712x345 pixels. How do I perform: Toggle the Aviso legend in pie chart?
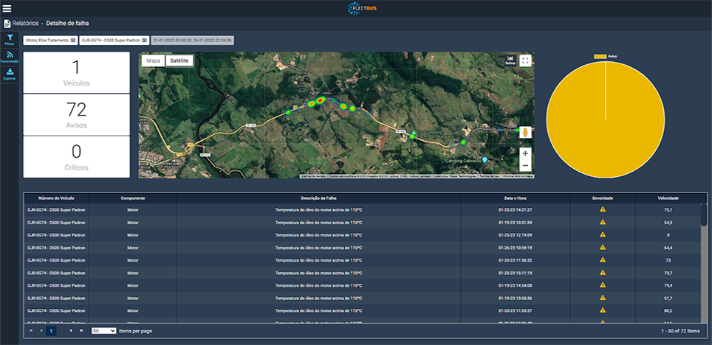[606, 56]
